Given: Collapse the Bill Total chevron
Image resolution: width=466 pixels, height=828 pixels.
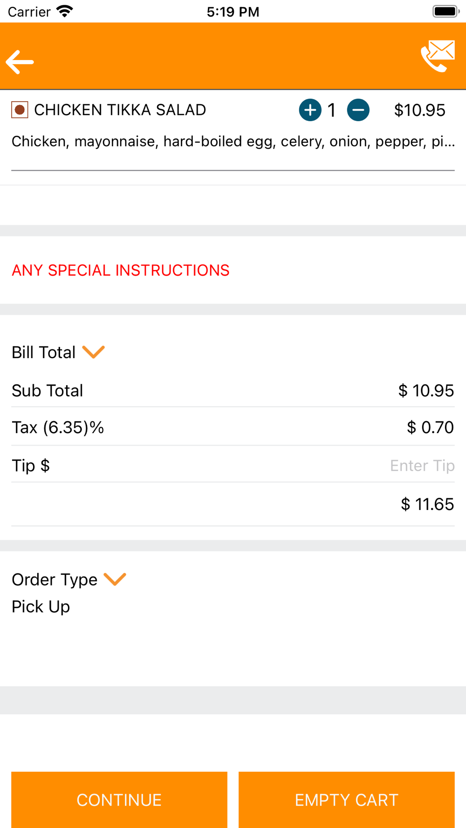Looking at the screenshot, I should [94, 352].
